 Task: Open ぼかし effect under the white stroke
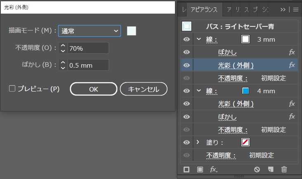(x=227, y=52)
